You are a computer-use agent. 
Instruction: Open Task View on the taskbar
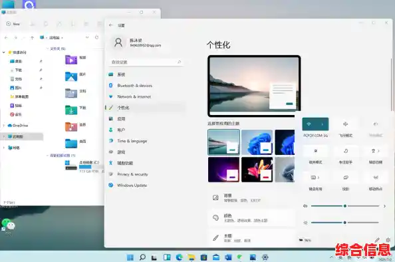pos(154,257)
